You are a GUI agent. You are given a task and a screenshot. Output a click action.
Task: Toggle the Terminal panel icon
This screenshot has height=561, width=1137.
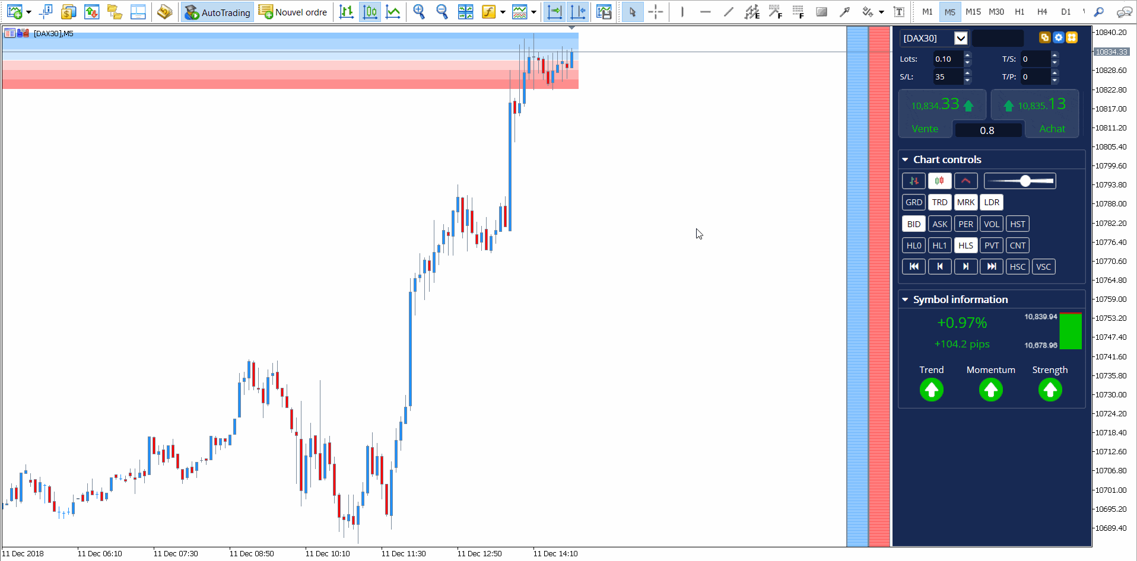138,12
